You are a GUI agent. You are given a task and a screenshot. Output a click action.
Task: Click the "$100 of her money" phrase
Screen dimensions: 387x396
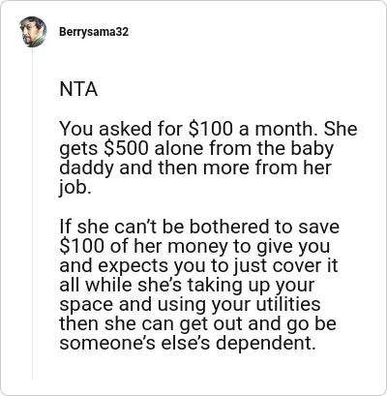[x=143, y=246]
